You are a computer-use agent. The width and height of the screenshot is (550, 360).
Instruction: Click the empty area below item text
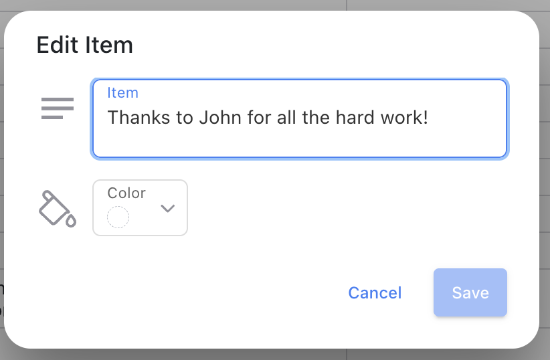(300, 143)
